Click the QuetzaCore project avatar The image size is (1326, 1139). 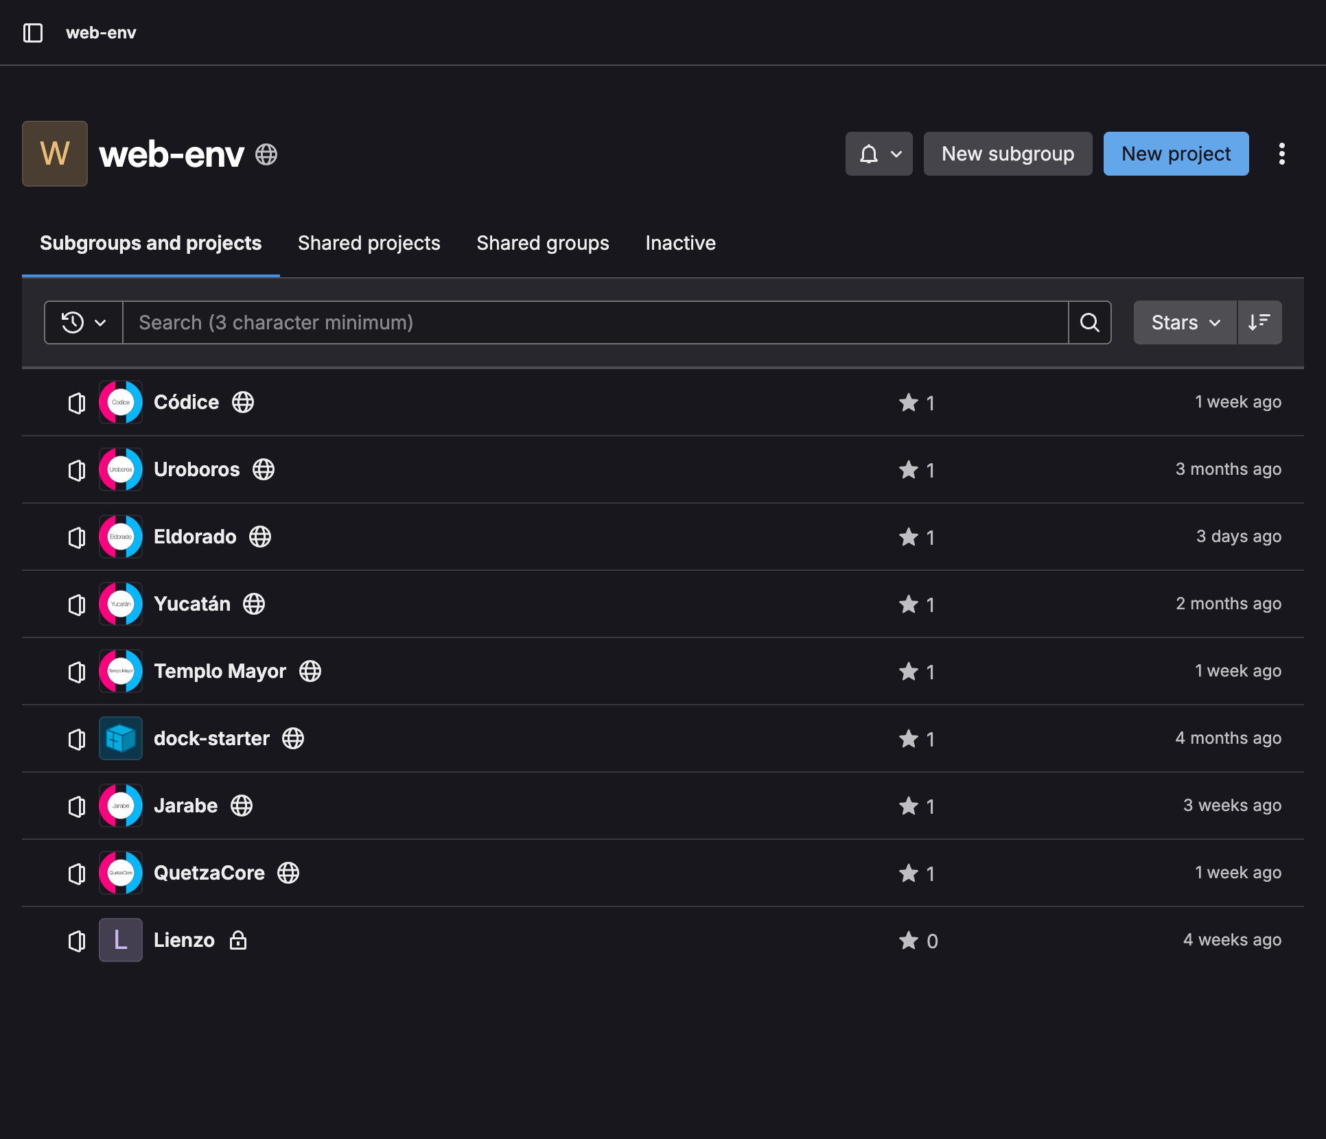pyautogui.click(x=121, y=873)
